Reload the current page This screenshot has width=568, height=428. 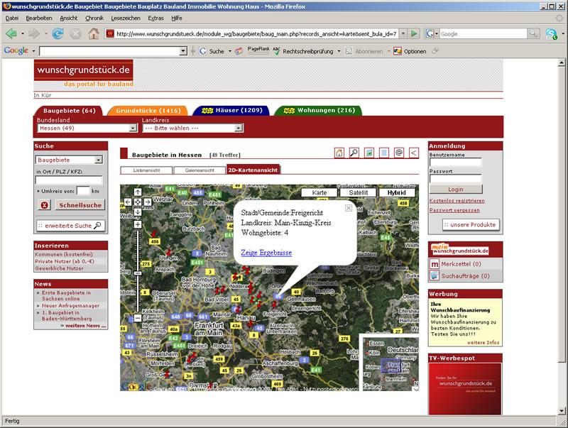click(58, 34)
